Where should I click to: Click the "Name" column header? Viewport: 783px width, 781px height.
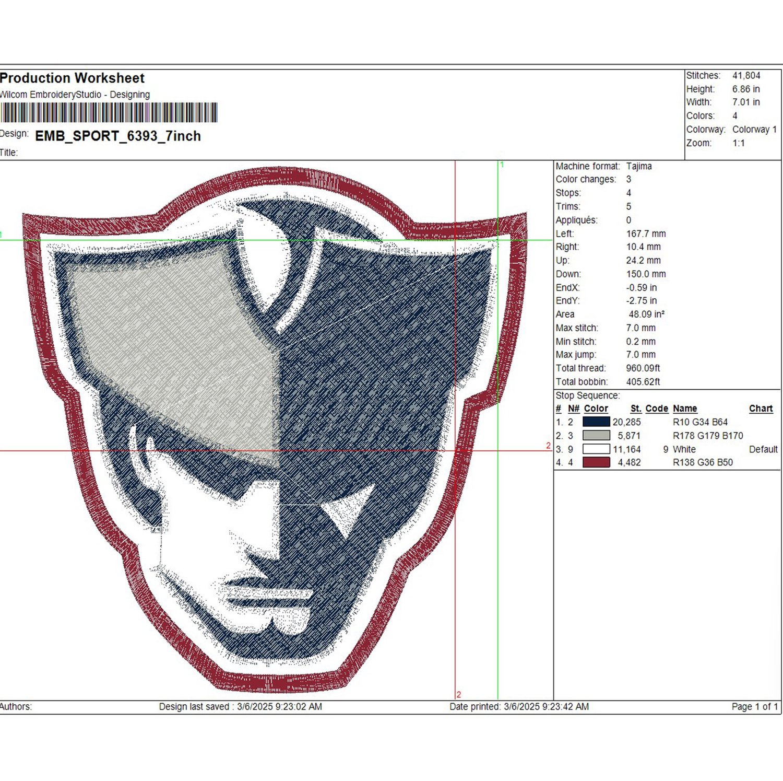(685, 409)
